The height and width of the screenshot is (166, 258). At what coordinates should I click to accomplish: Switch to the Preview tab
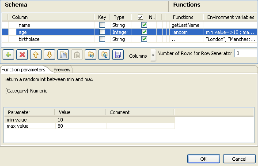(x=62, y=70)
